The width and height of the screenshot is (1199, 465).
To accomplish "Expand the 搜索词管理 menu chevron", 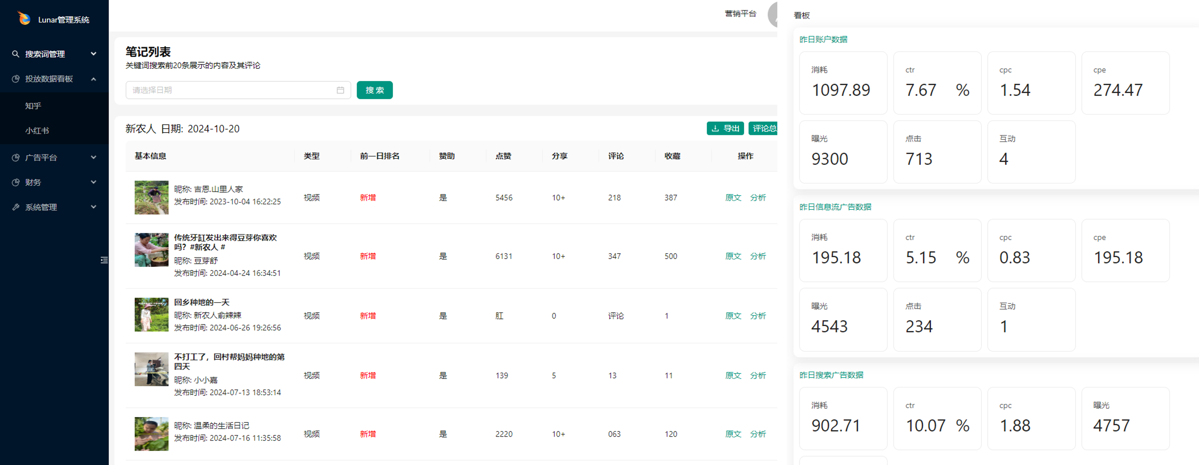I will click(x=94, y=54).
